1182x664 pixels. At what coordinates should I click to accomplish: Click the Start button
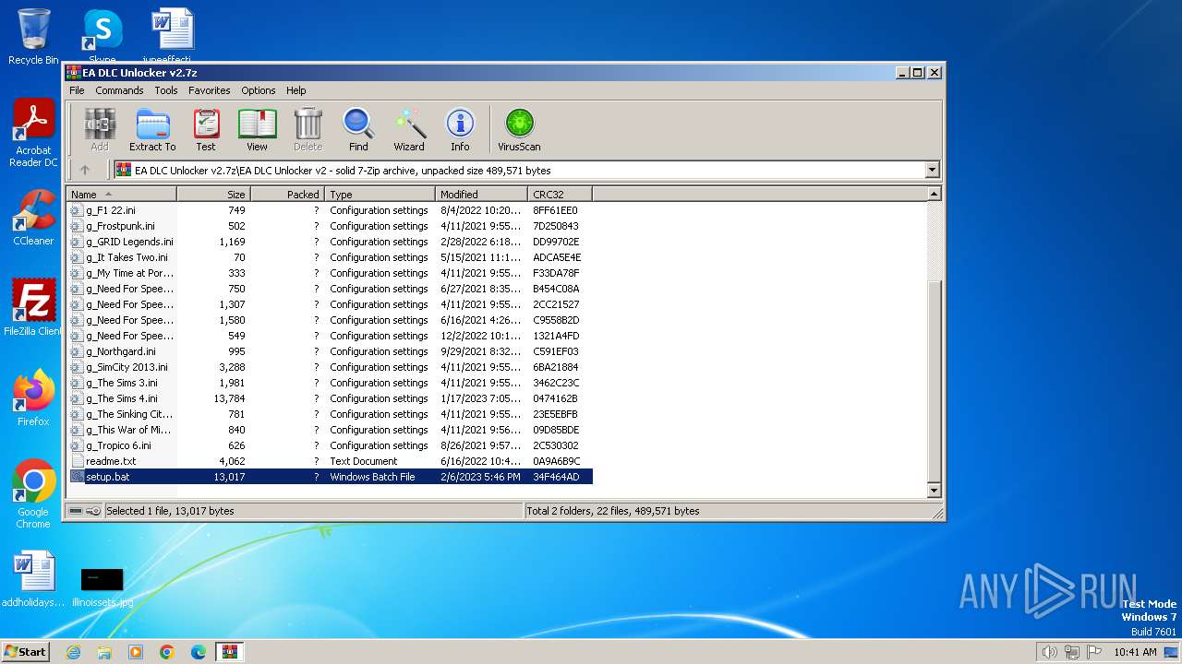(25, 652)
